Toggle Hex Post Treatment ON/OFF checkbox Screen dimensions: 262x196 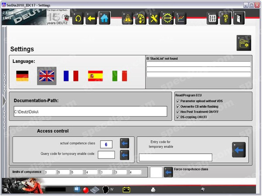coord(178,112)
